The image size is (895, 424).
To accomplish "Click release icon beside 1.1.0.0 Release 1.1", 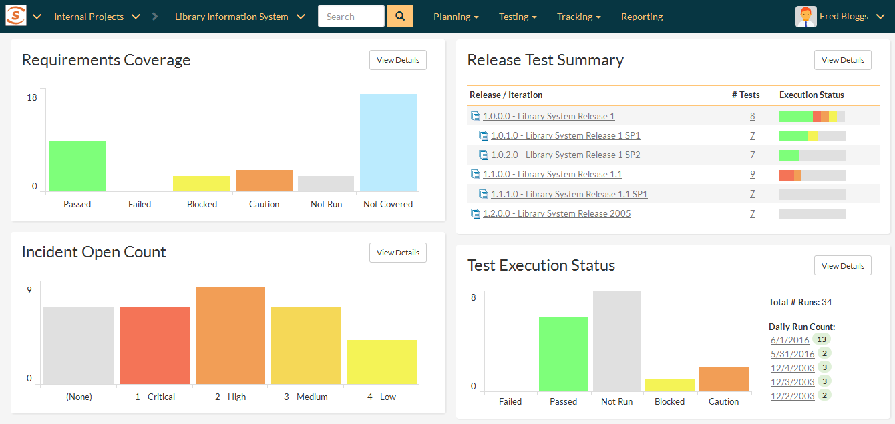I will click(x=476, y=175).
